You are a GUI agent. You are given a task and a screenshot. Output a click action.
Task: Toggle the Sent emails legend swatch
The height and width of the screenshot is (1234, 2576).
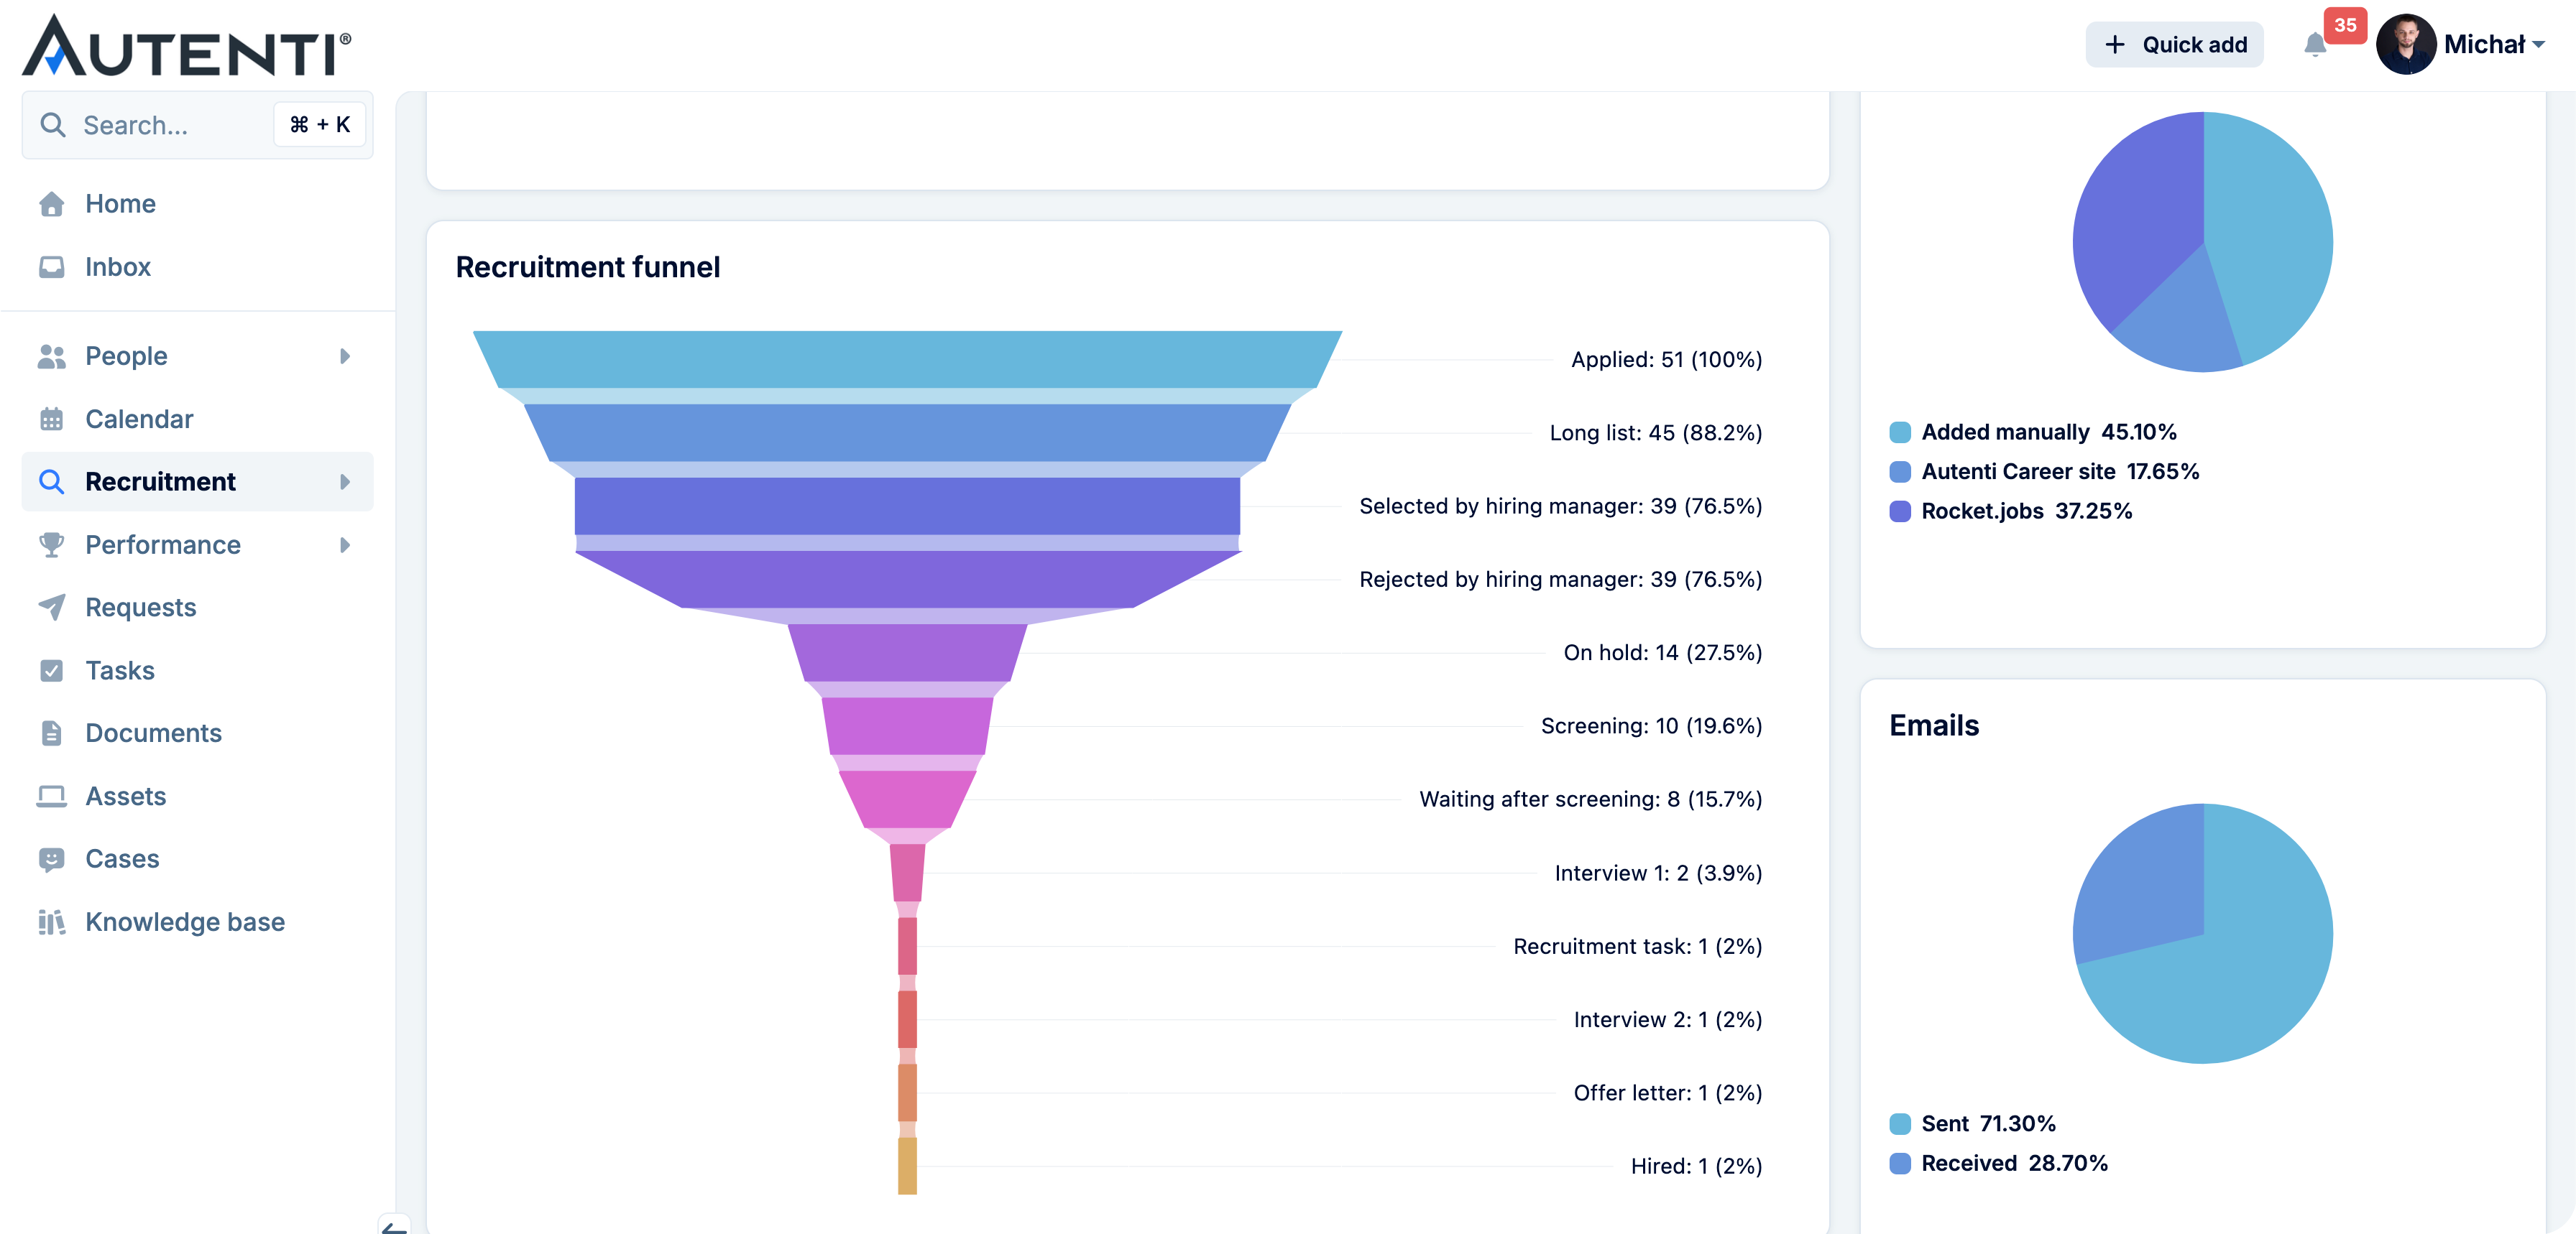tap(1900, 1124)
